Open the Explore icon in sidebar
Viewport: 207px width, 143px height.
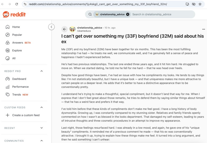click(x=8, y=51)
